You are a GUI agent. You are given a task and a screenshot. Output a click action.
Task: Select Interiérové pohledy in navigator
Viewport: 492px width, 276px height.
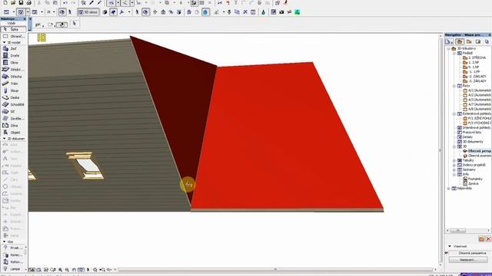coord(474,128)
